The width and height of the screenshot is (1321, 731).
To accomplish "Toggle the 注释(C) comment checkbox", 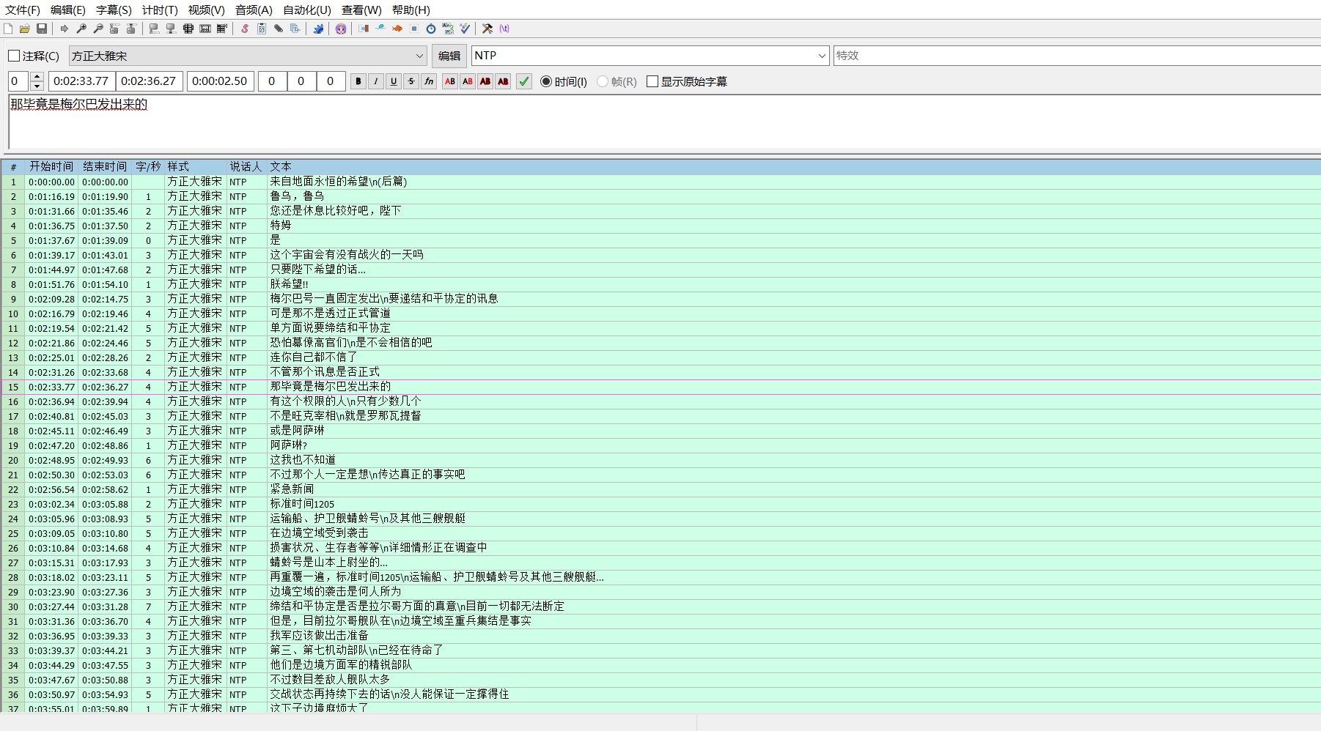I will (14, 56).
